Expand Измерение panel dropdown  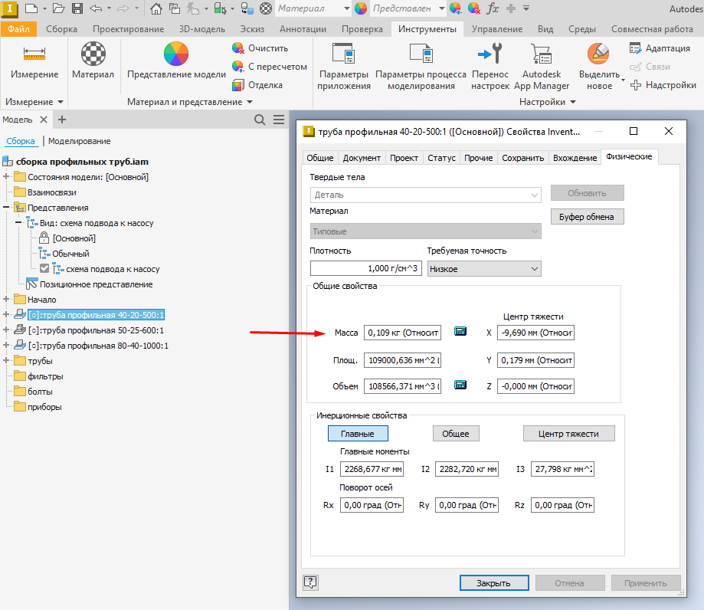coord(61,102)
